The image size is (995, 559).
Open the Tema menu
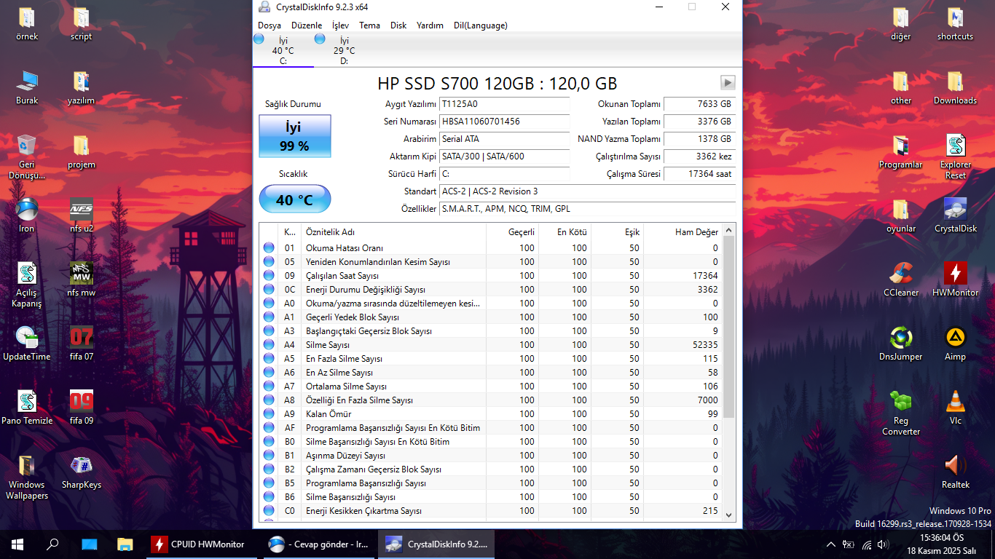369,25
